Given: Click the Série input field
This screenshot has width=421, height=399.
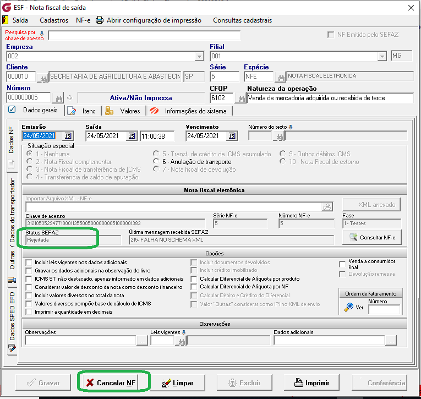Looking at the screenshot, I should tap(225, 77).
